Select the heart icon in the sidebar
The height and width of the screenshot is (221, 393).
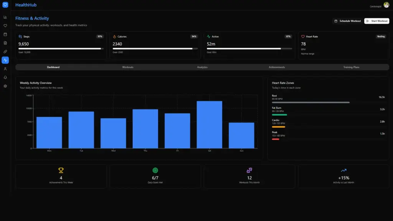pyautogui.click(x=5, y=26)
